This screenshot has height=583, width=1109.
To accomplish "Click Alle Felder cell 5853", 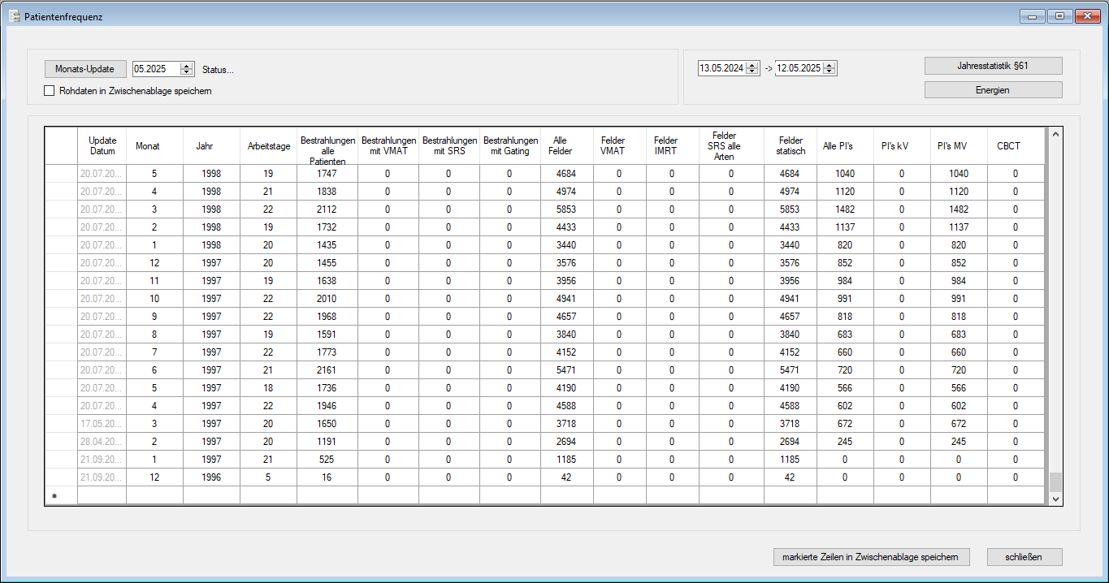I will coord(567,209).
